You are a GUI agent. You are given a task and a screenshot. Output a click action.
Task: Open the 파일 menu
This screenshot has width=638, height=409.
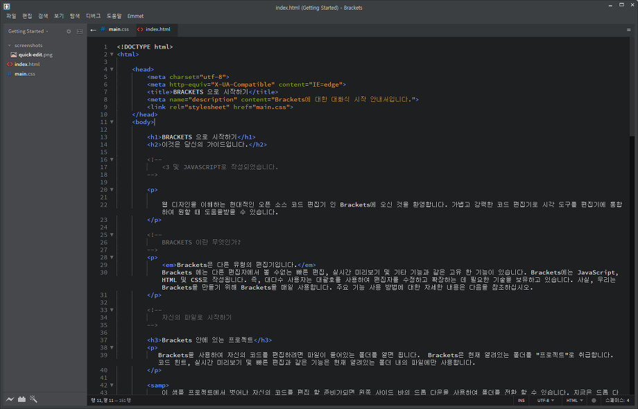pos(11,16)
